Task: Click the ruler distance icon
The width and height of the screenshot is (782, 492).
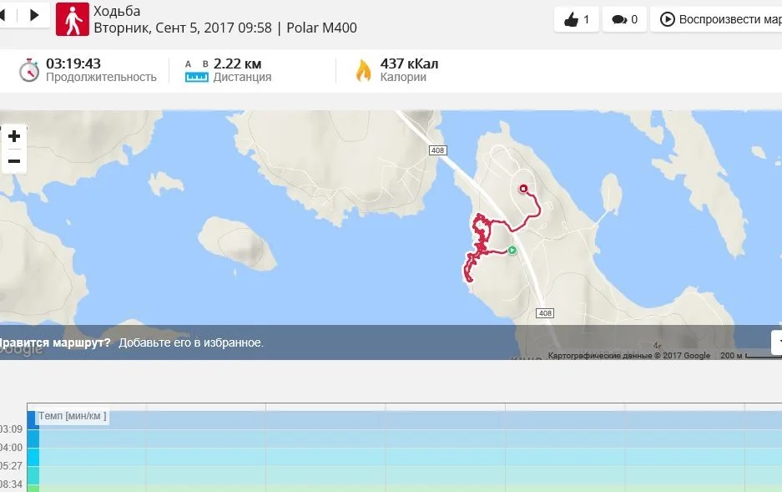Action: click(x=196, y=71)
